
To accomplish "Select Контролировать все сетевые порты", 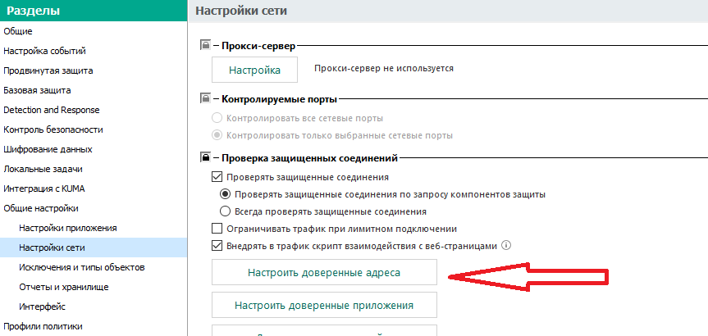I will (217, 118).
